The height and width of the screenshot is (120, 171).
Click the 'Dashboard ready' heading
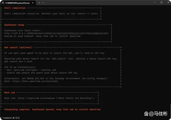click(x=14, y=25)
